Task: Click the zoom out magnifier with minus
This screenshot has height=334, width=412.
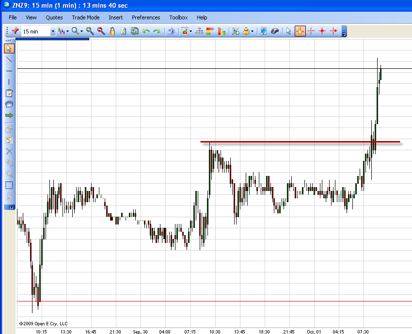Action: 101,31
